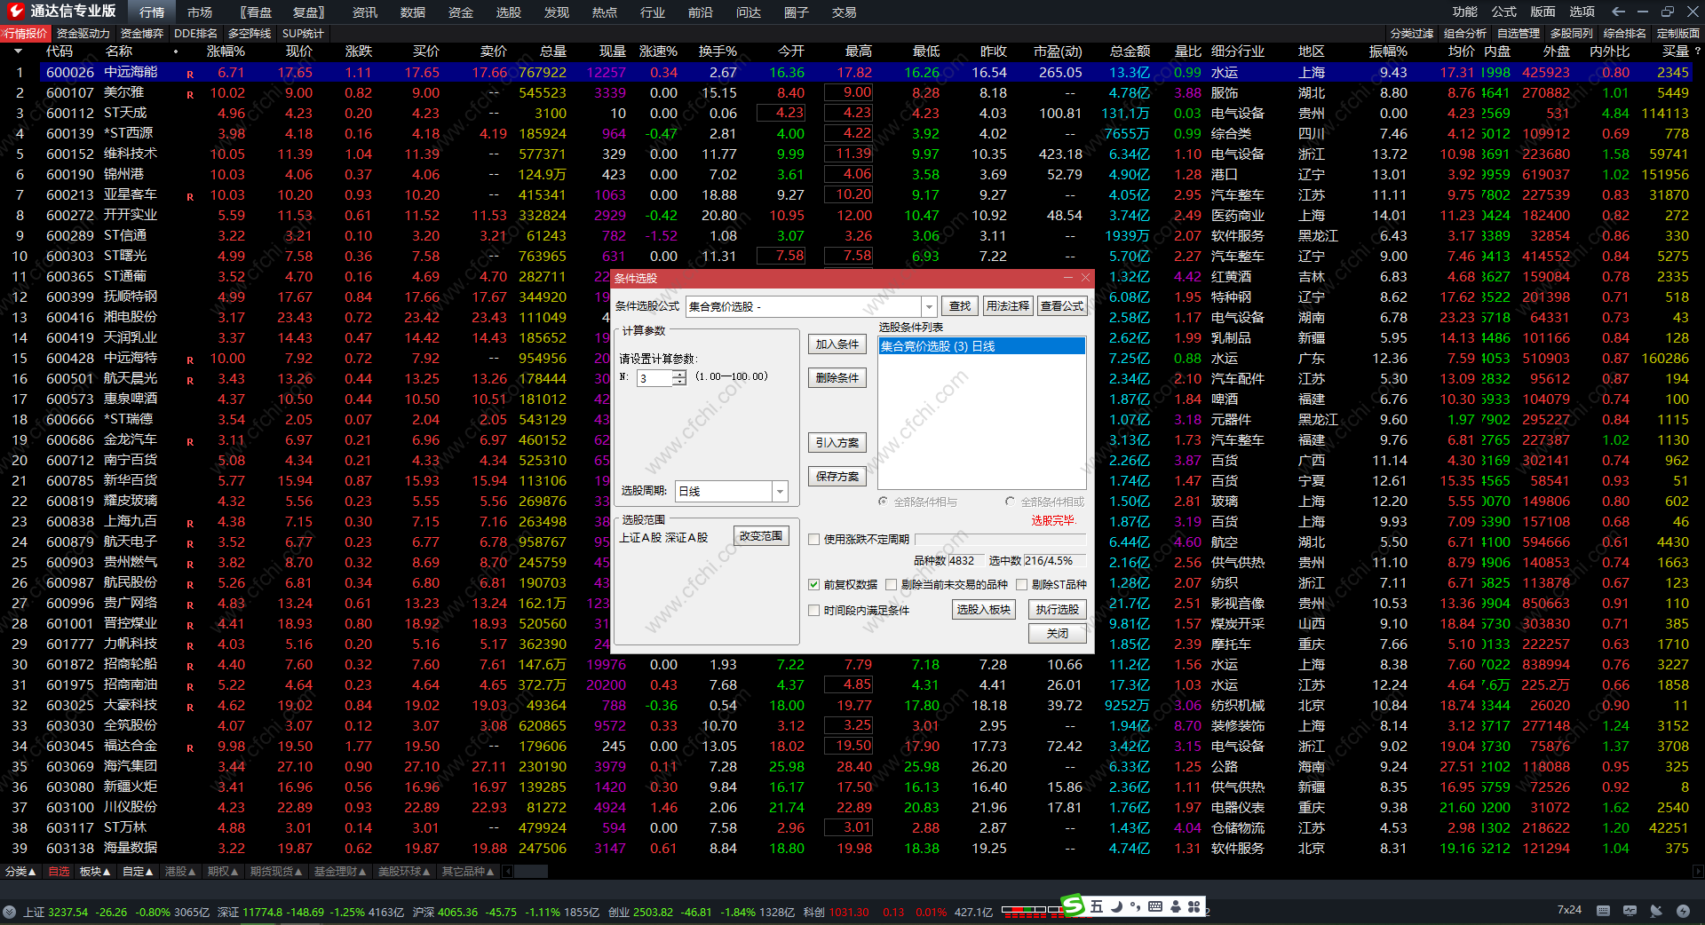Click the keyboard icon beside 7x24
This screenshot has height=925, width=1705.
tap(1603, 911)
